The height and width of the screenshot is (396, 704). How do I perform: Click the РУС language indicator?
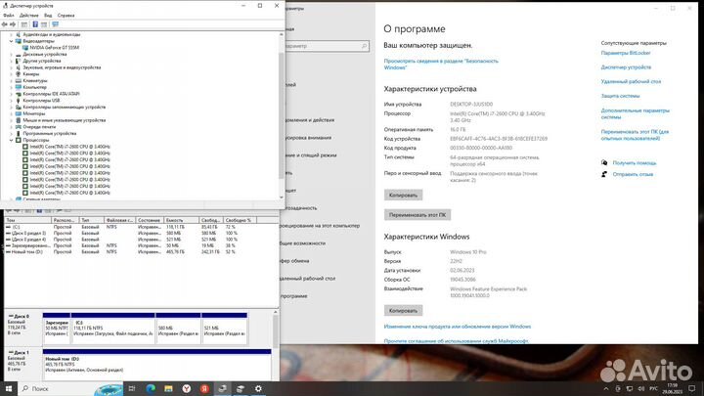click(x=654, y=389)
